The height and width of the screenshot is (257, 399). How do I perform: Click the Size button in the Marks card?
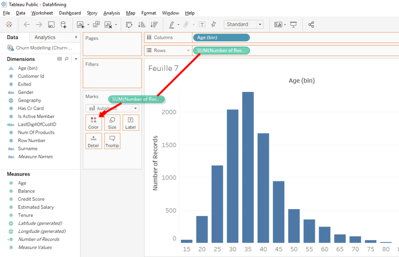(x=112, y=122)
